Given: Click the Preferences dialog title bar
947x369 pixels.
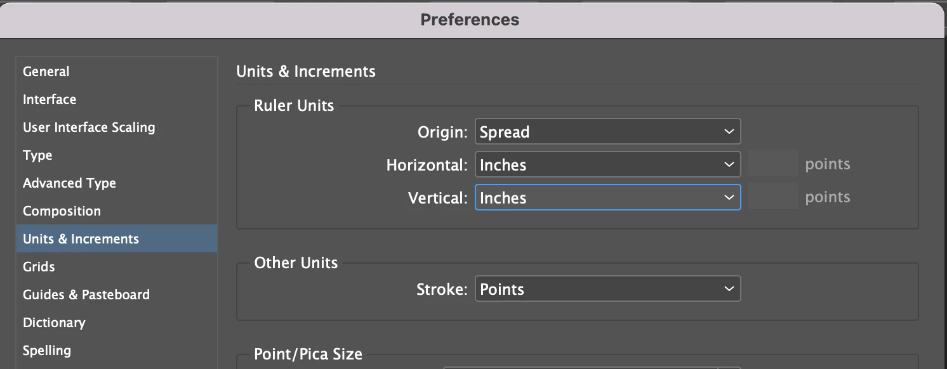Looking at the screenshot, I should point(470,20).
